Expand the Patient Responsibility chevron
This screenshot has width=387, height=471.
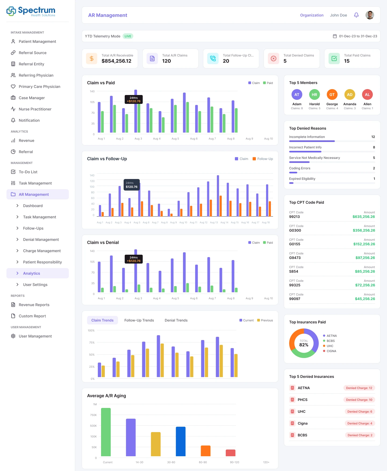(x=17, y=262)
